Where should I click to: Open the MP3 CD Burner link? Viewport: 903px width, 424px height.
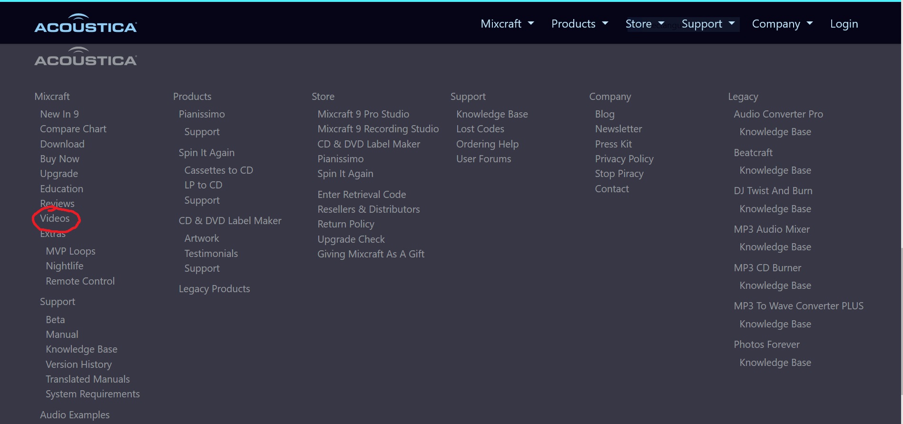tap(767, 268)
